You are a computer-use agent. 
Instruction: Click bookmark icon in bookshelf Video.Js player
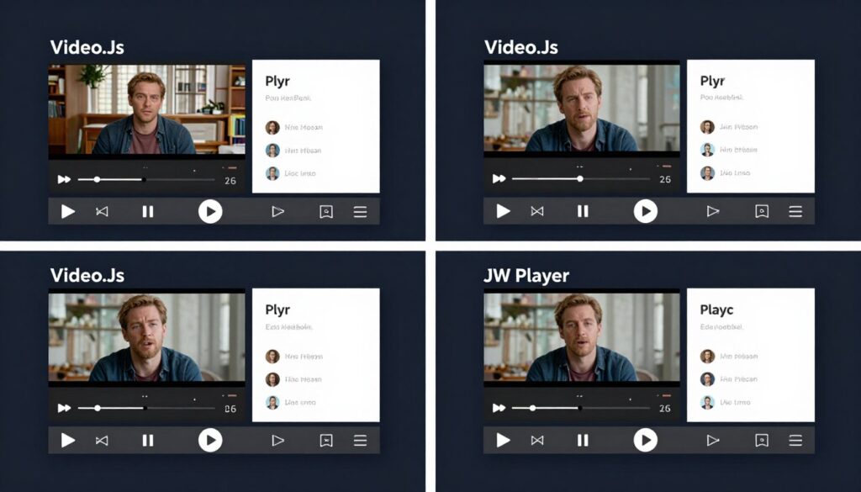(326, 211)
